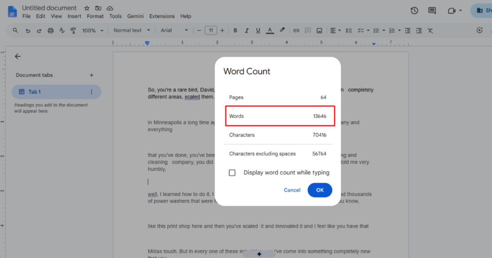
Task: Run spelling and grammar check
Action: [x=62, y=30]
